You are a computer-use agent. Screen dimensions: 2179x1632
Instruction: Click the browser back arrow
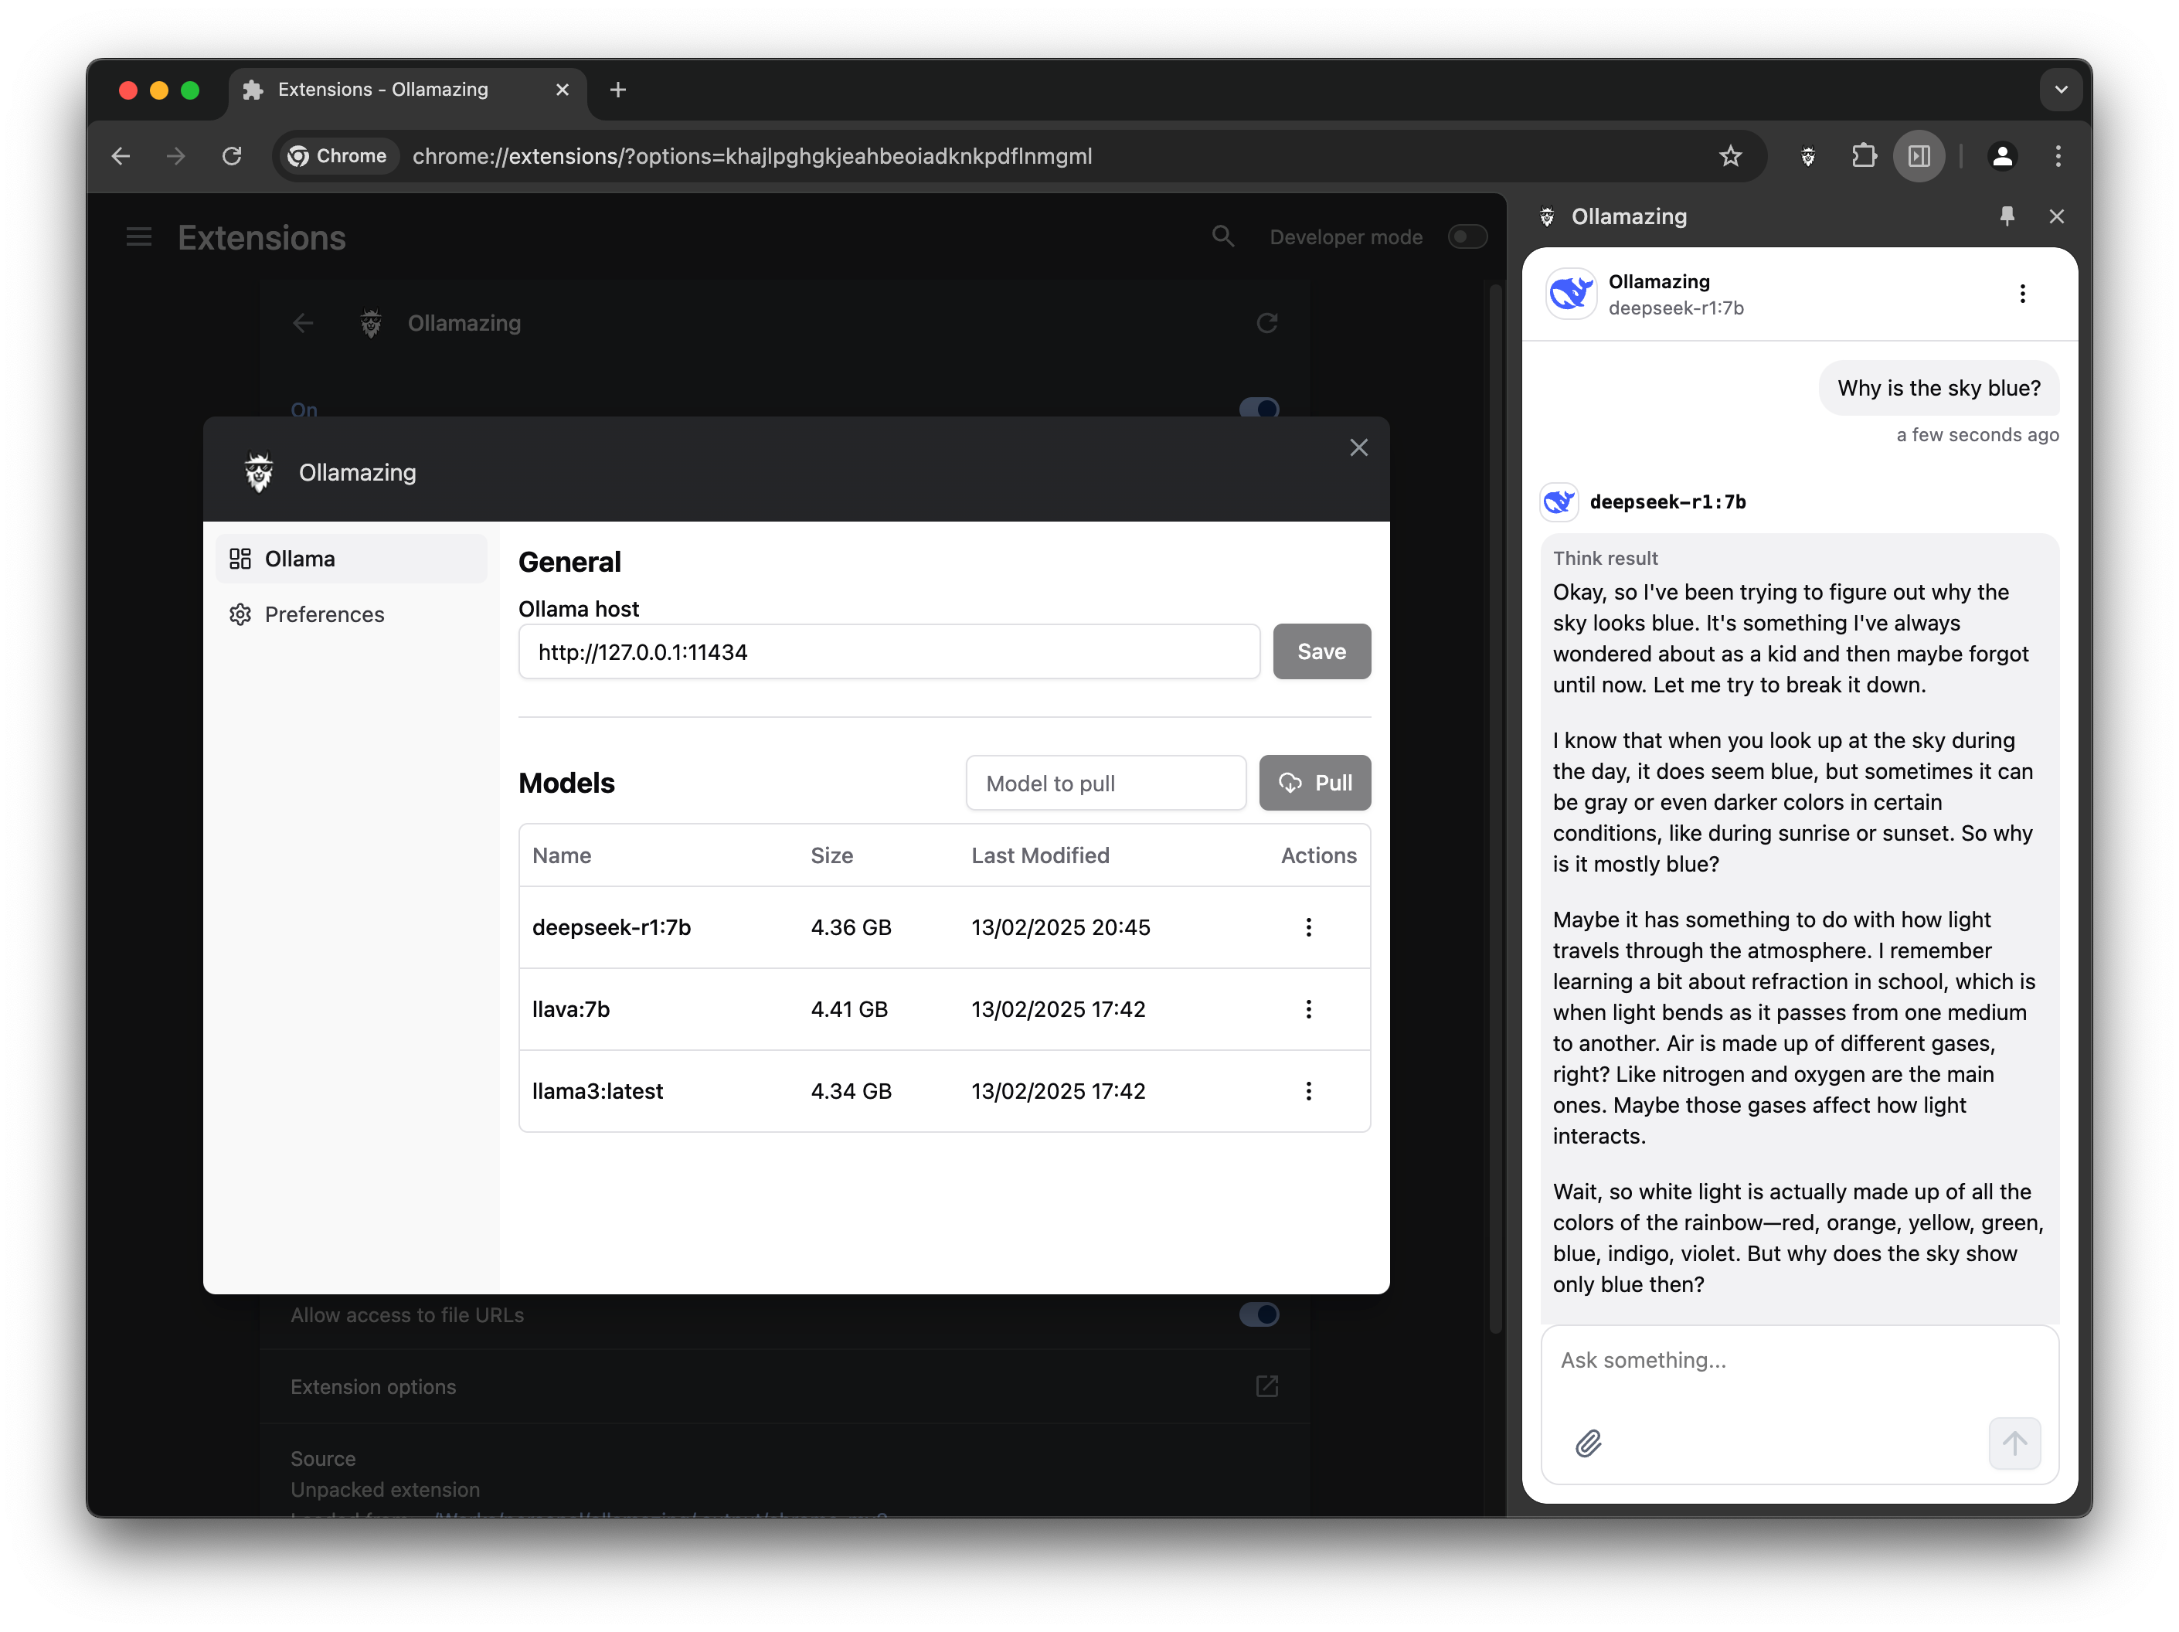tap(121, 155)
